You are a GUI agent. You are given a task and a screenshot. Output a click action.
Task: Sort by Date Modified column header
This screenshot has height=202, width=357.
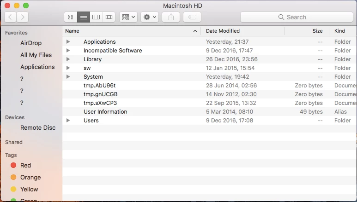(242, 31)
